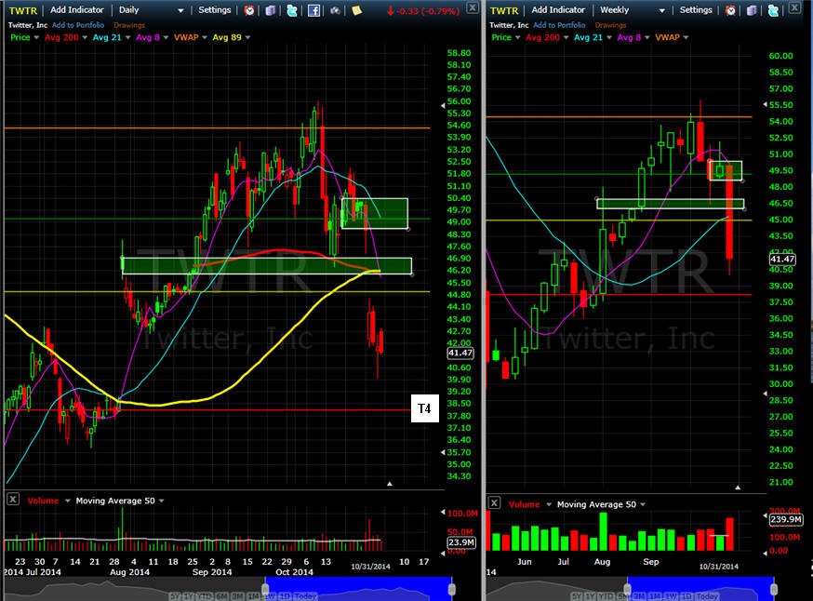Open the alarm clock alert icon in daily chart
813x601 pixels.
point(249,10)
